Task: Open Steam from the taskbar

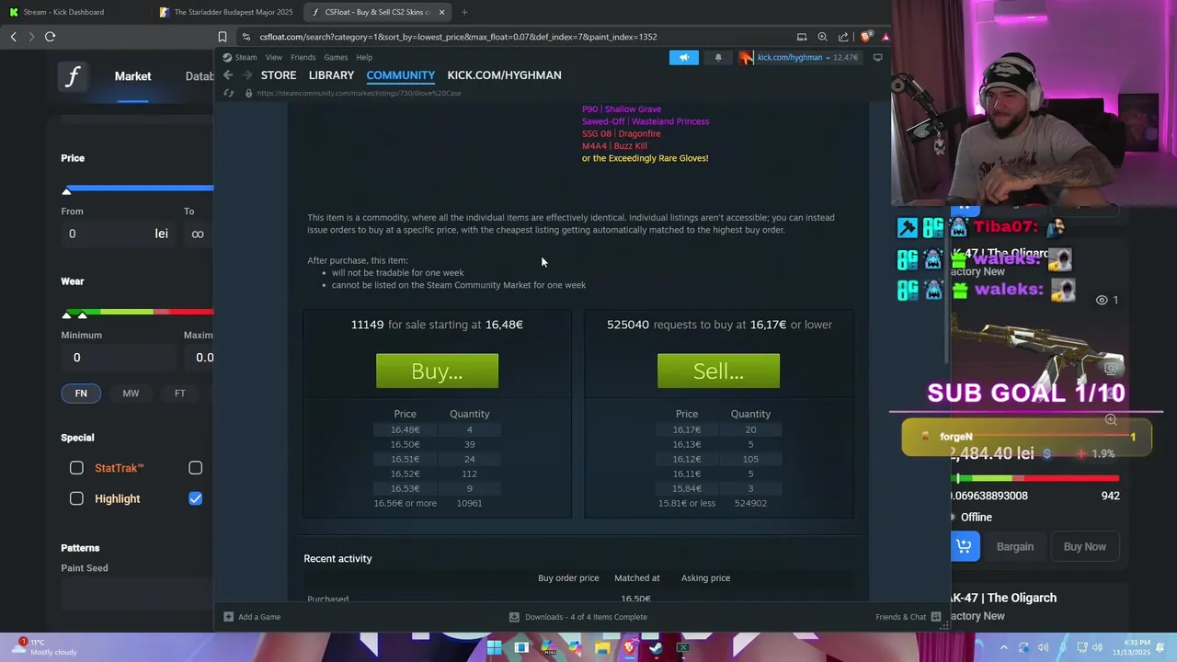Action: (656, 647)
